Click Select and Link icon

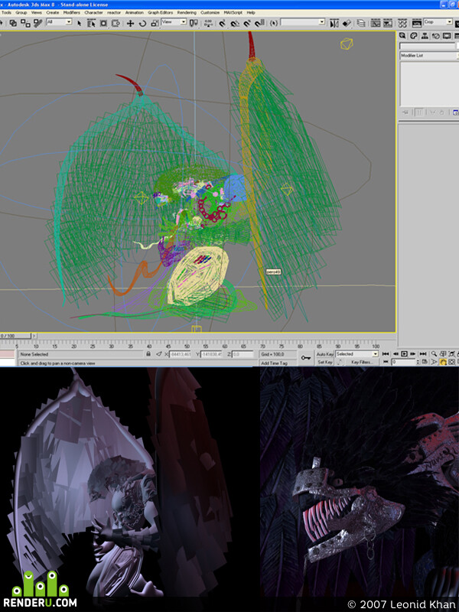point(13,24)
